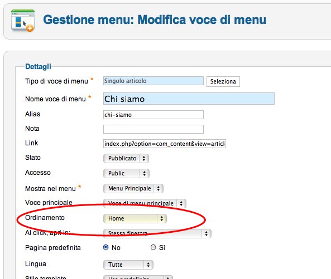Click the Dettagli section heading
The image size is (331, 279).
tap(38, 66)
